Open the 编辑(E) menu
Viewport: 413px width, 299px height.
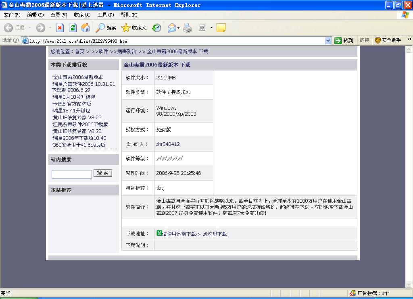click(x=35, y=15)
